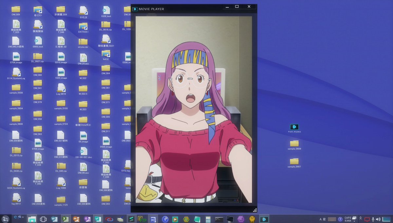Launch Word from the taskbar
The height and width of the screenshot is (223, 393).
[x=54, y=219]
